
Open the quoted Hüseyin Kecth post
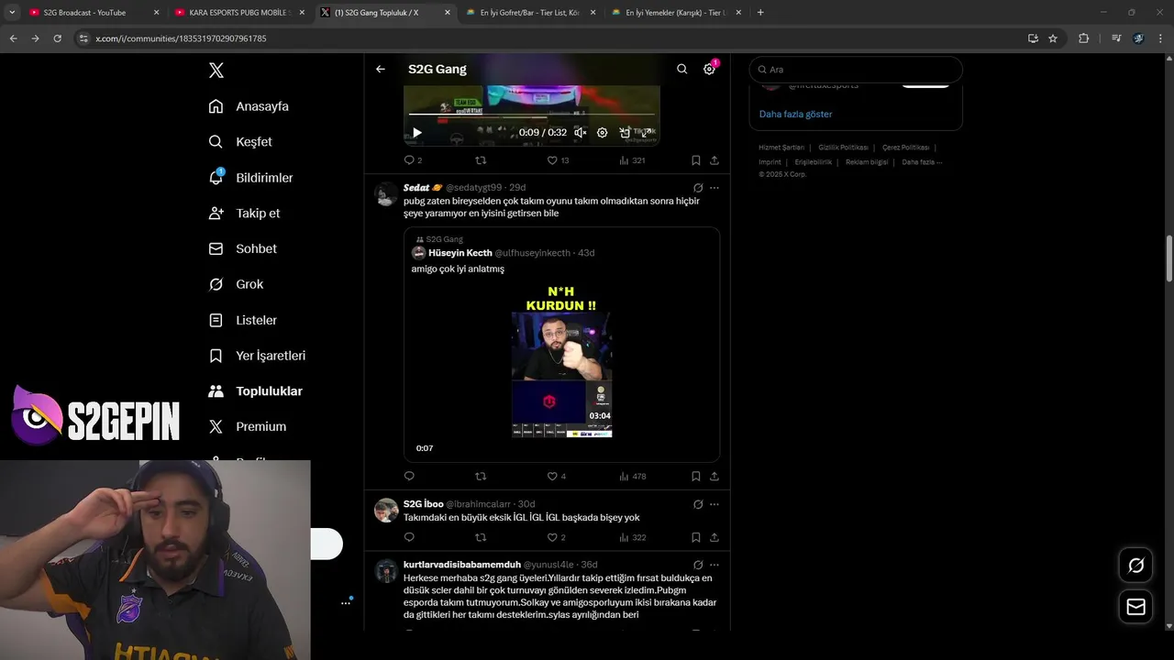[561, 345]
